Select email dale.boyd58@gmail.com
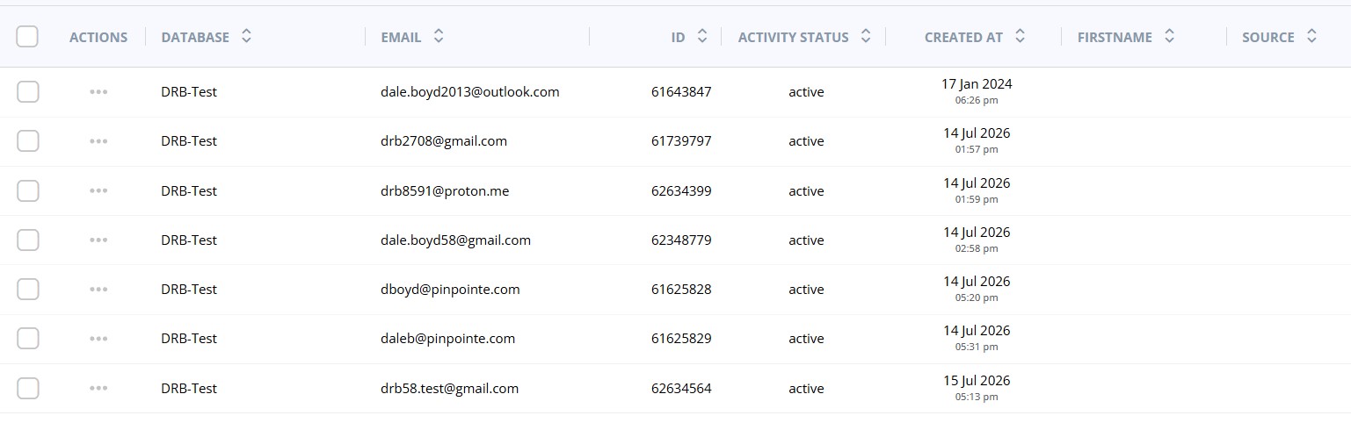Viewport: 1351px width, 430px height. [455, 240]
